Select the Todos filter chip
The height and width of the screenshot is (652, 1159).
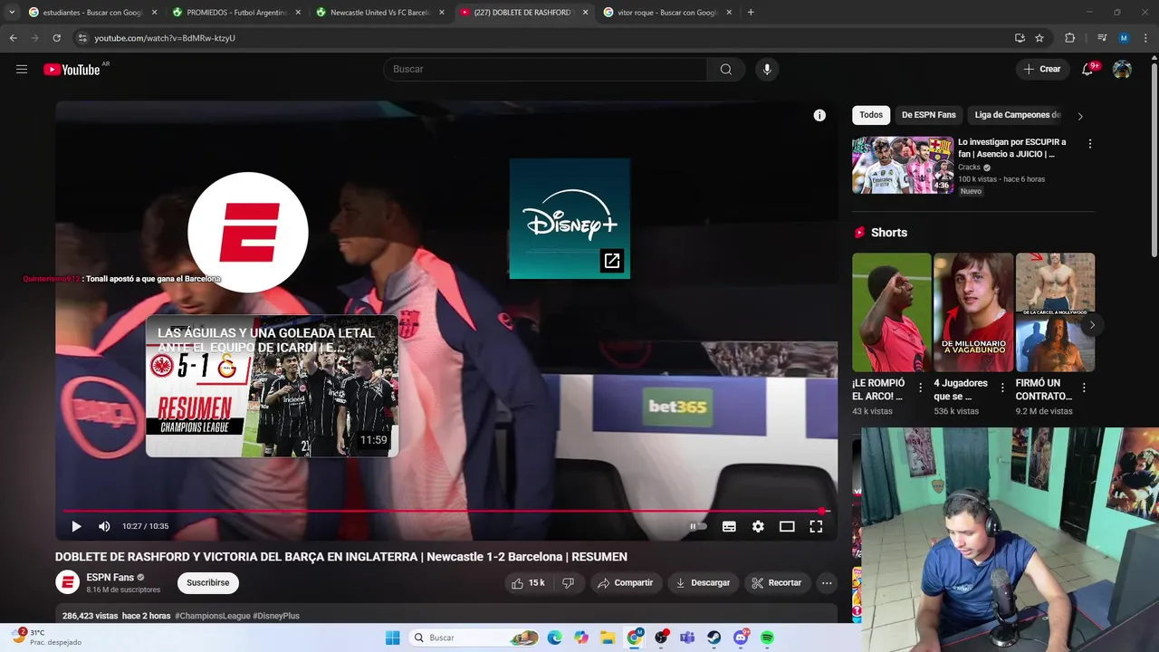pyautogui.click(x=871, y=115)
